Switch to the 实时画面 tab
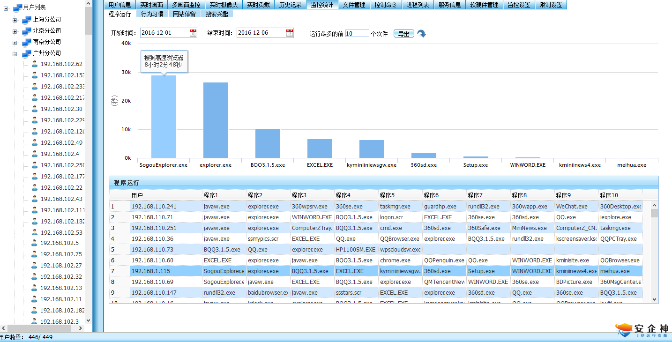 (x=151, y=5)
